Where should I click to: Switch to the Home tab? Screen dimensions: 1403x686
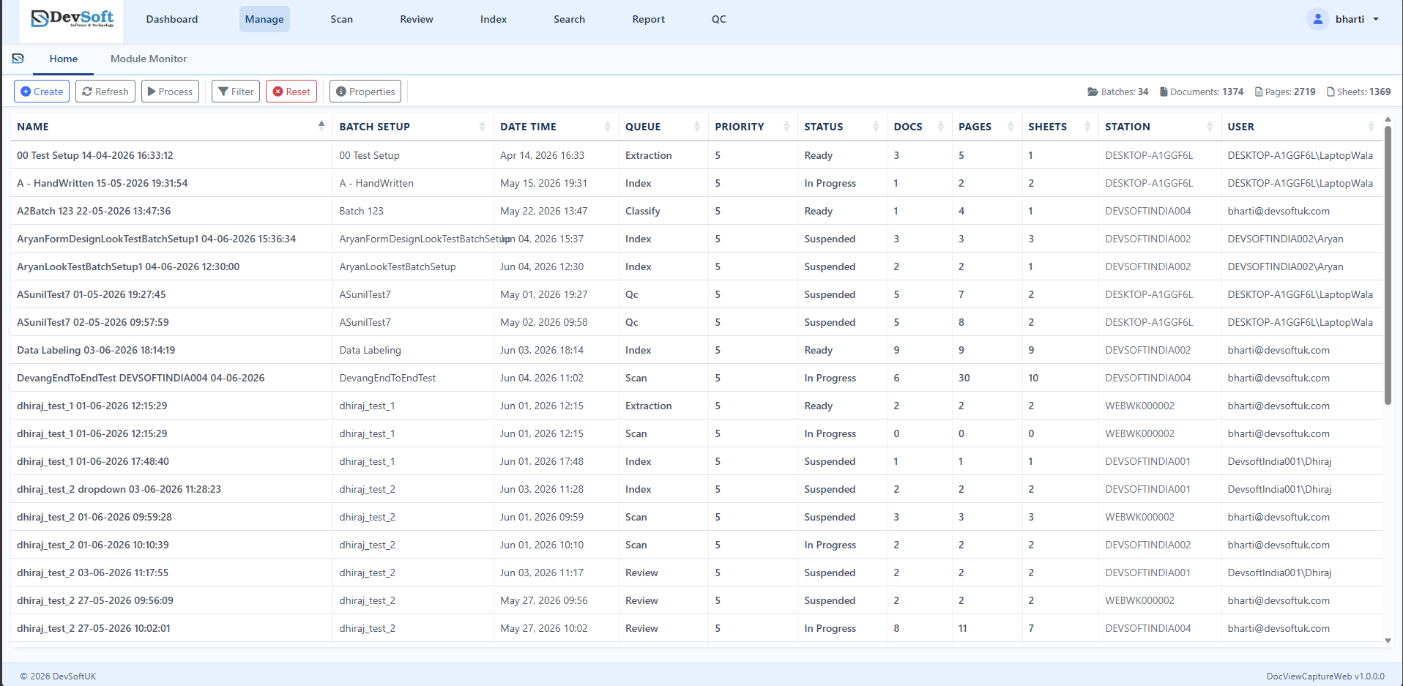pyautogui.click(x=64, y=59)
